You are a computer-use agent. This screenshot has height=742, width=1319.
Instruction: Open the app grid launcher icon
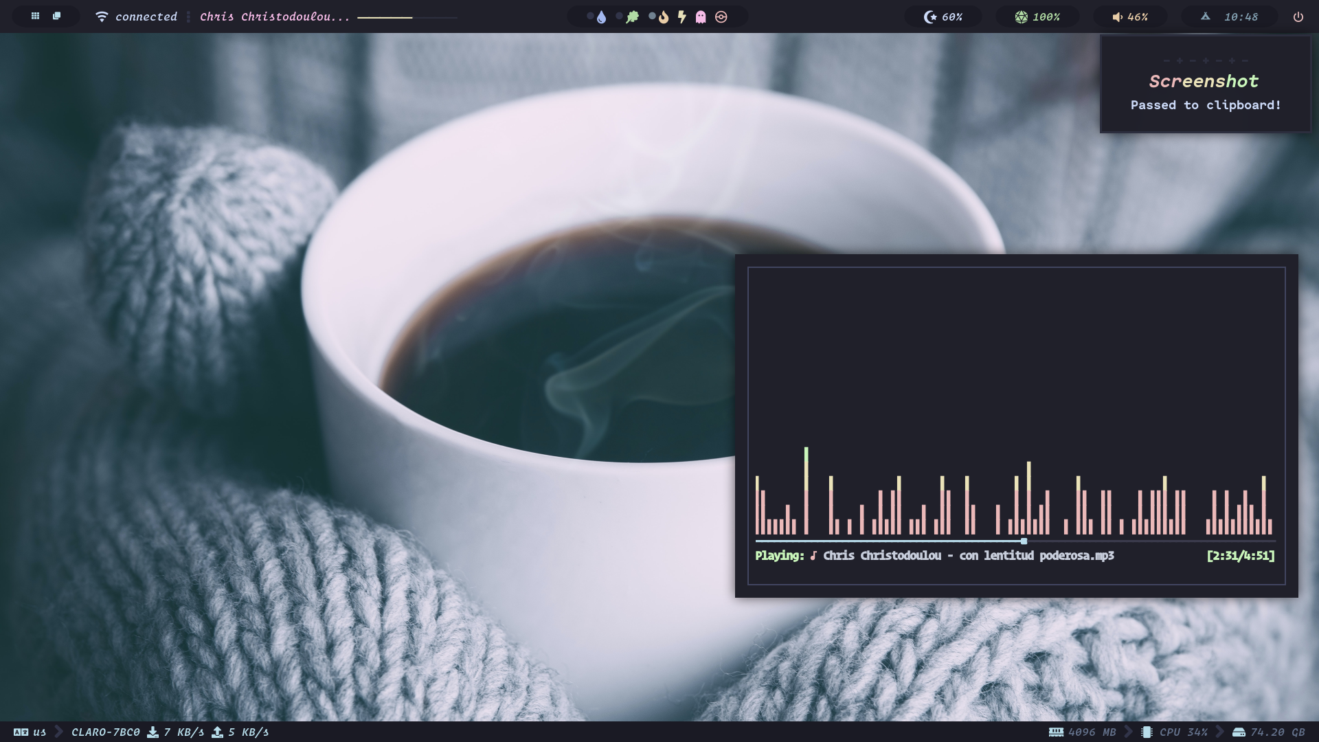[35, 16]
